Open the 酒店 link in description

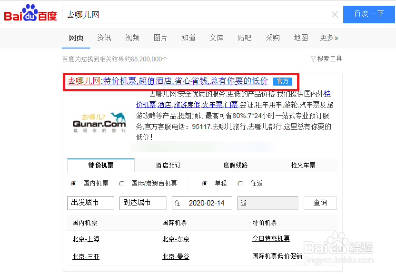(x=165, y=105)
